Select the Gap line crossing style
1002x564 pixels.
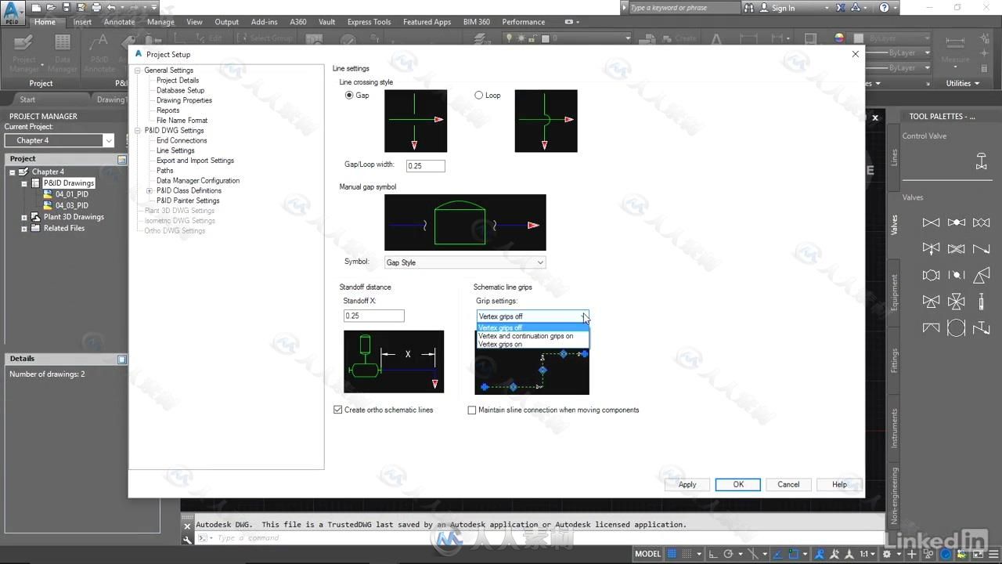tap(349, 96)
